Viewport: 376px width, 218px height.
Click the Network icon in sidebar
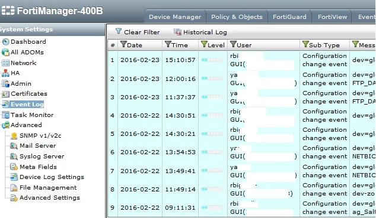click(5, 63)
